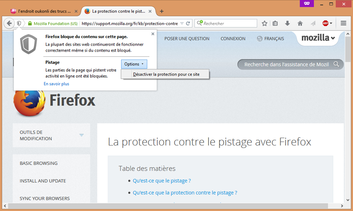Open the downloads arrow icon
The image size is (353, 211).
pyautogui.click(x=287, y=23)
